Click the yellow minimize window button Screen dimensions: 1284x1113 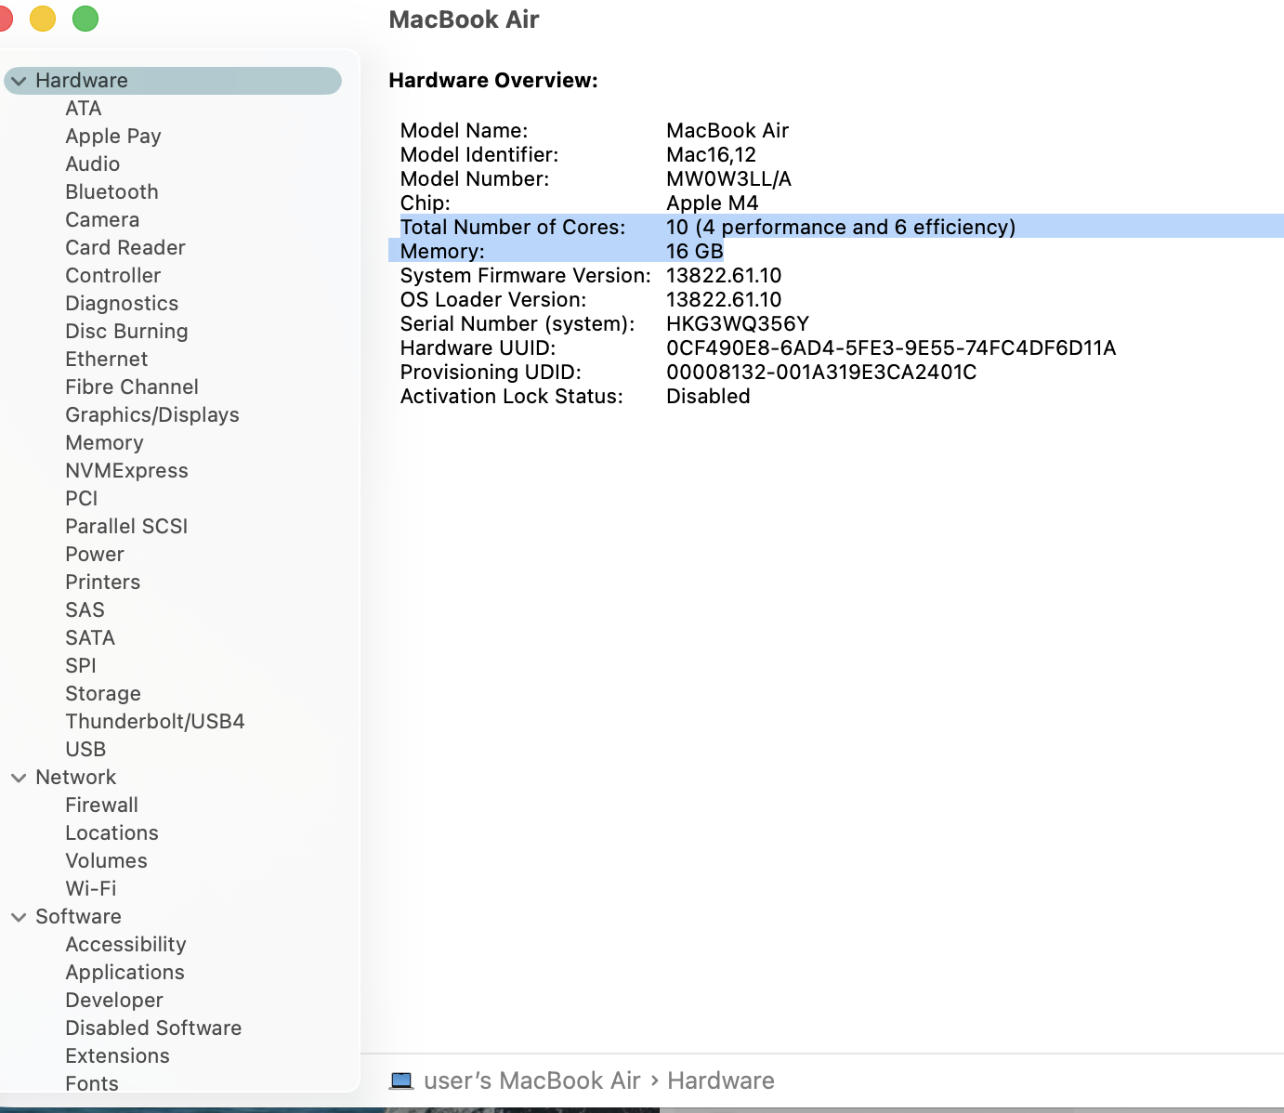point(43,19)
